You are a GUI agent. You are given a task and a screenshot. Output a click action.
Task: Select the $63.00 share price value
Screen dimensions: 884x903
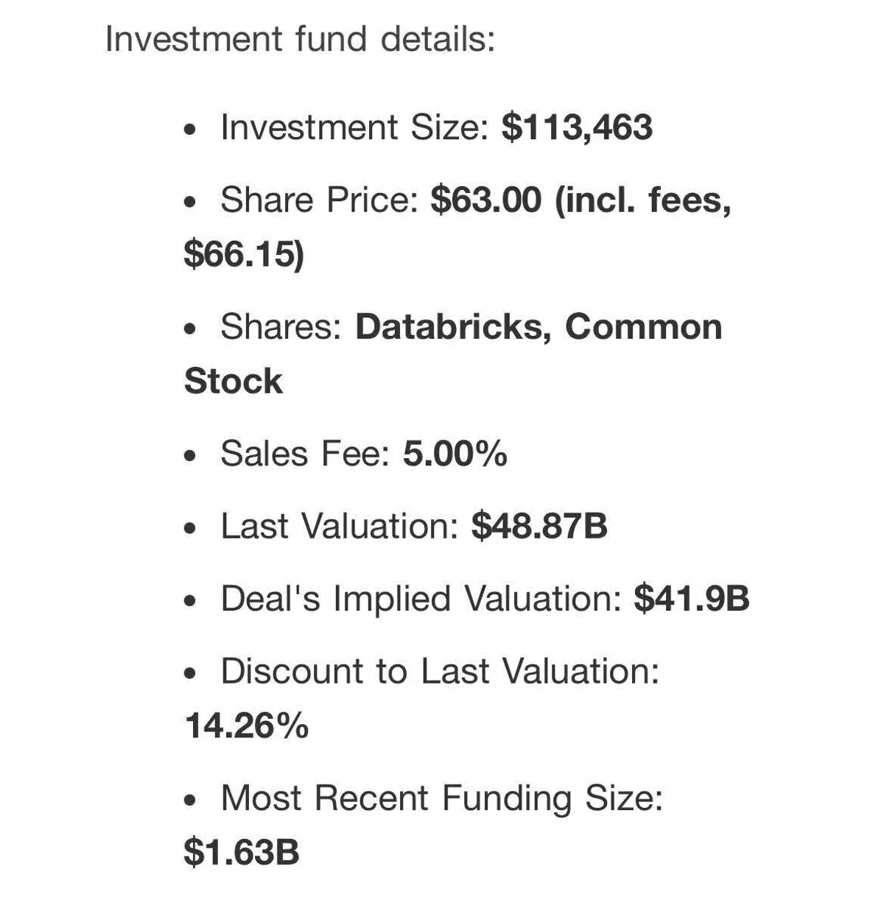[x=485, y=200]
